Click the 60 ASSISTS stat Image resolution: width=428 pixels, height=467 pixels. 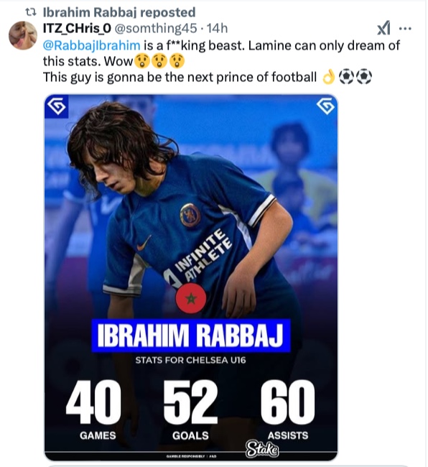[288, 410]
